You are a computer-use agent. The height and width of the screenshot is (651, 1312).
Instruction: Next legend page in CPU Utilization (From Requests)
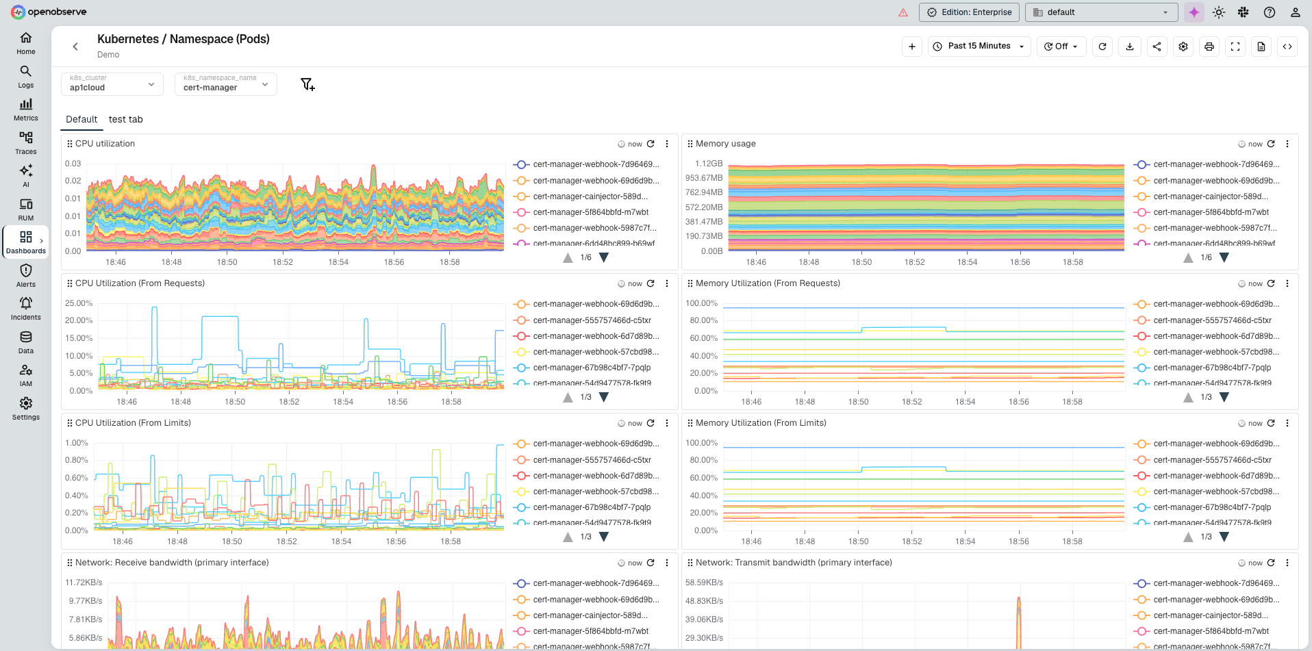click(x=604, y=397)
